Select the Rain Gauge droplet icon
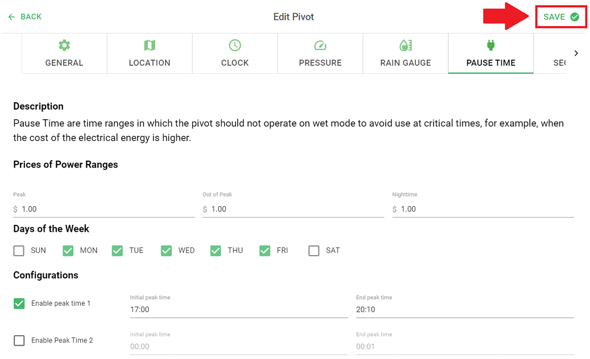 coord(406,45)
